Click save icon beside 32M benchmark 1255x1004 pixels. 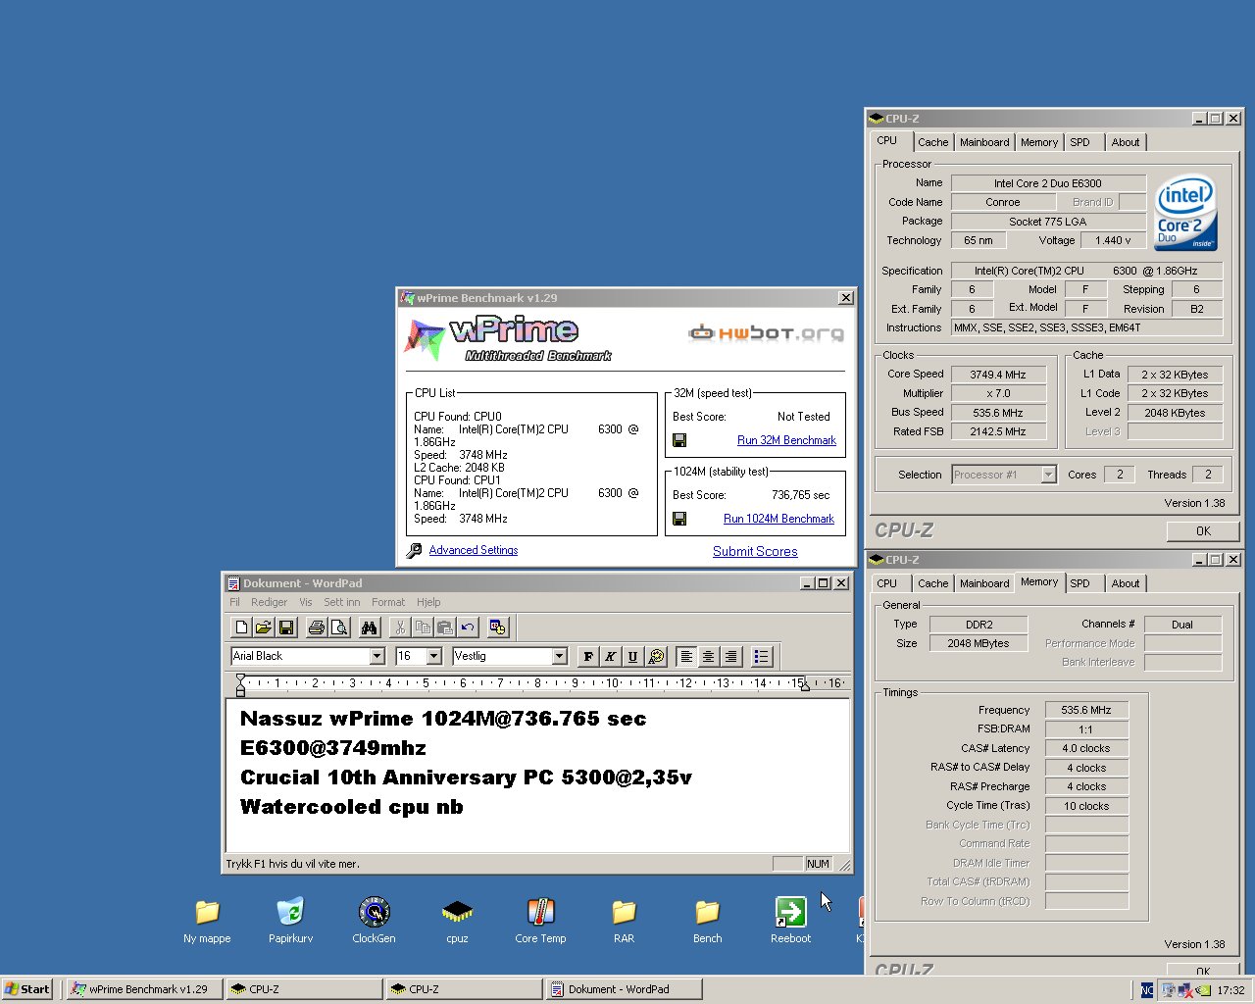679,440
